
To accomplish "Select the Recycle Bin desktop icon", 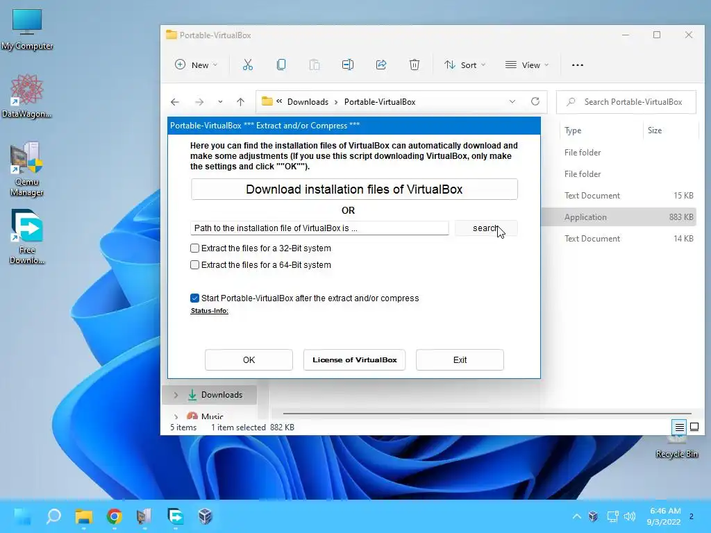I will [676, 446].
